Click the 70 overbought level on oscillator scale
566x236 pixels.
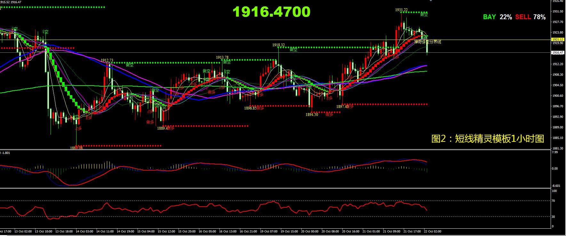point(554,201)
